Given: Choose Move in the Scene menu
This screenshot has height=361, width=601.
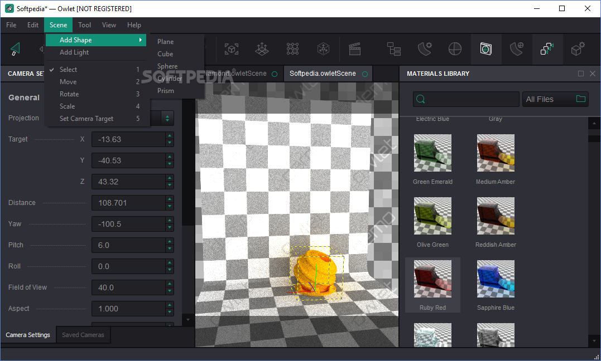Looking at the screenshot, I should [x=96, y=82].
